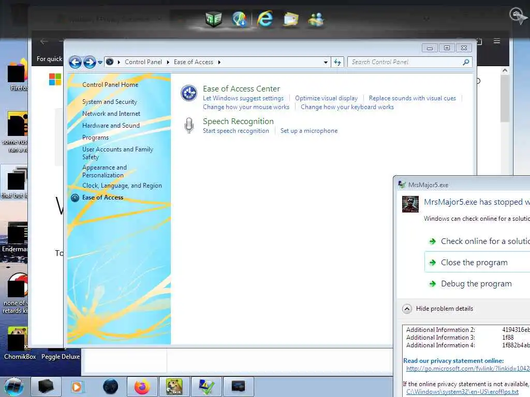Click the MrsMajor5.exe dialog image icon
Image resolution: width=530 pixels, height=397 pixels.
pos(410,204)
